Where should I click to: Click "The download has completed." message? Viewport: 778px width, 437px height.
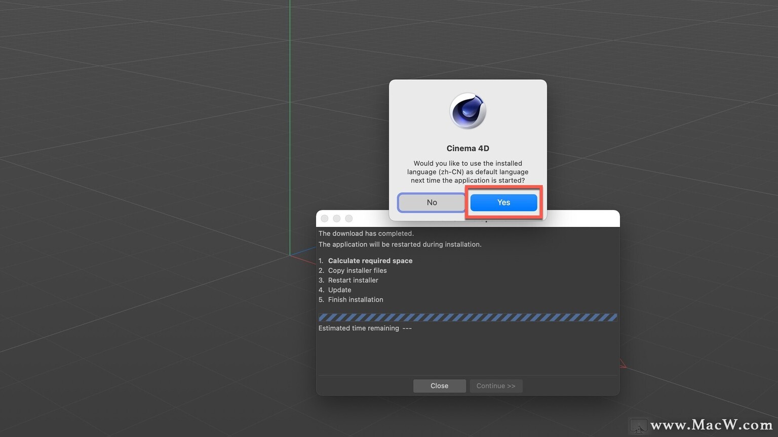point(366,234)
